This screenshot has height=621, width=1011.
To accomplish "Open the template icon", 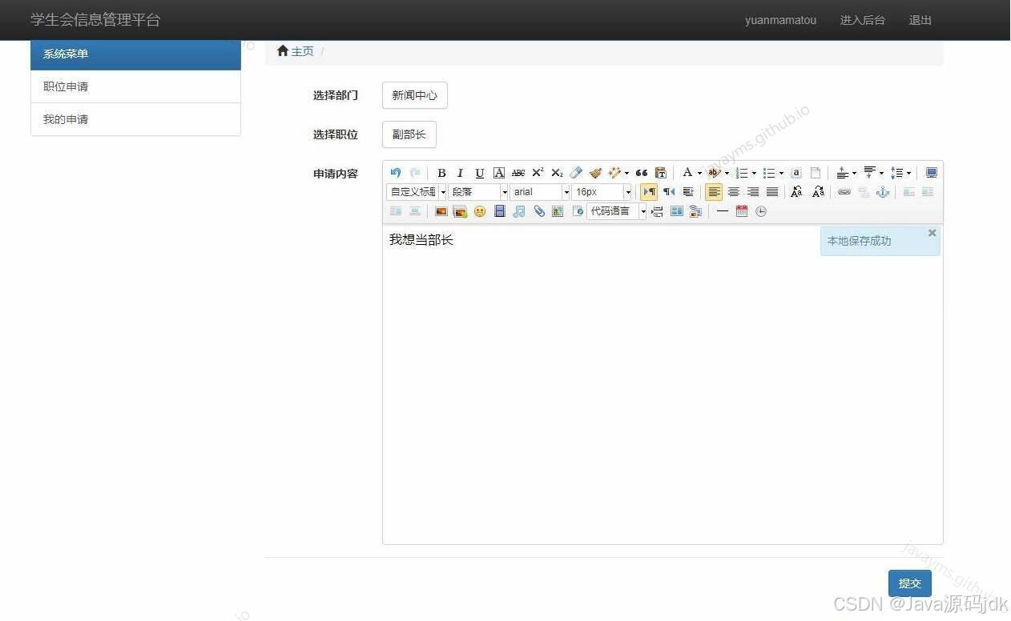I will pyautogui.click(x=676, y=211).
